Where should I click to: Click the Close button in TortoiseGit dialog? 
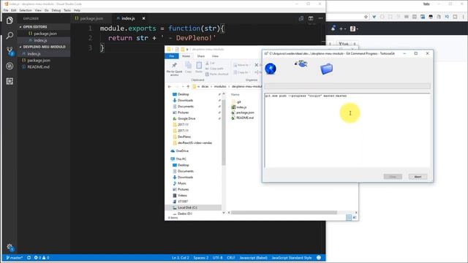pos(393,177)
